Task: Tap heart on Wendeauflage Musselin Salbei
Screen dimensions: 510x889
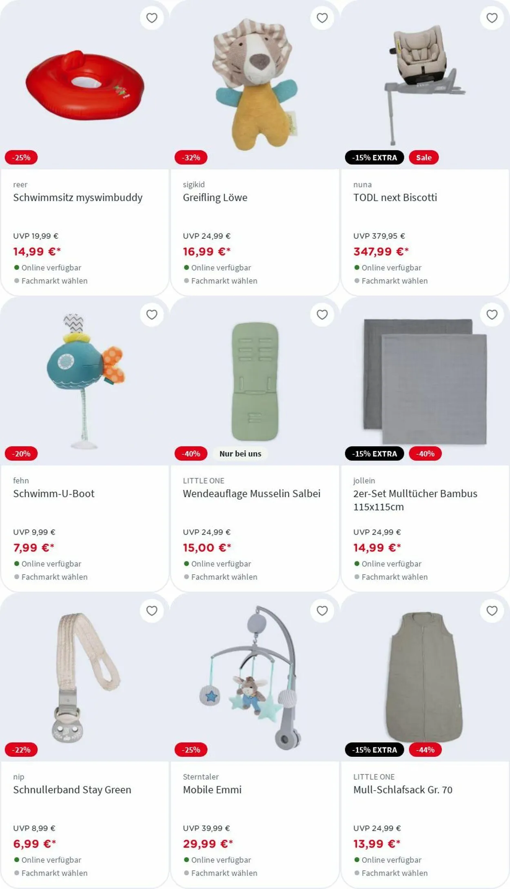Action: 322,314
